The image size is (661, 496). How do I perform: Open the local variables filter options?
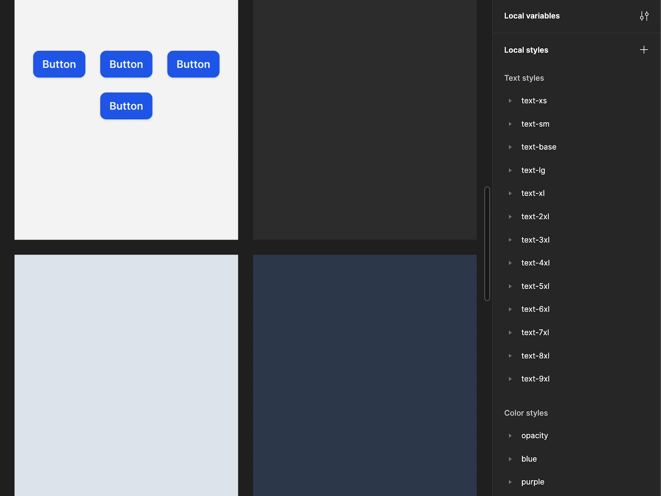[x=644, y=16]
